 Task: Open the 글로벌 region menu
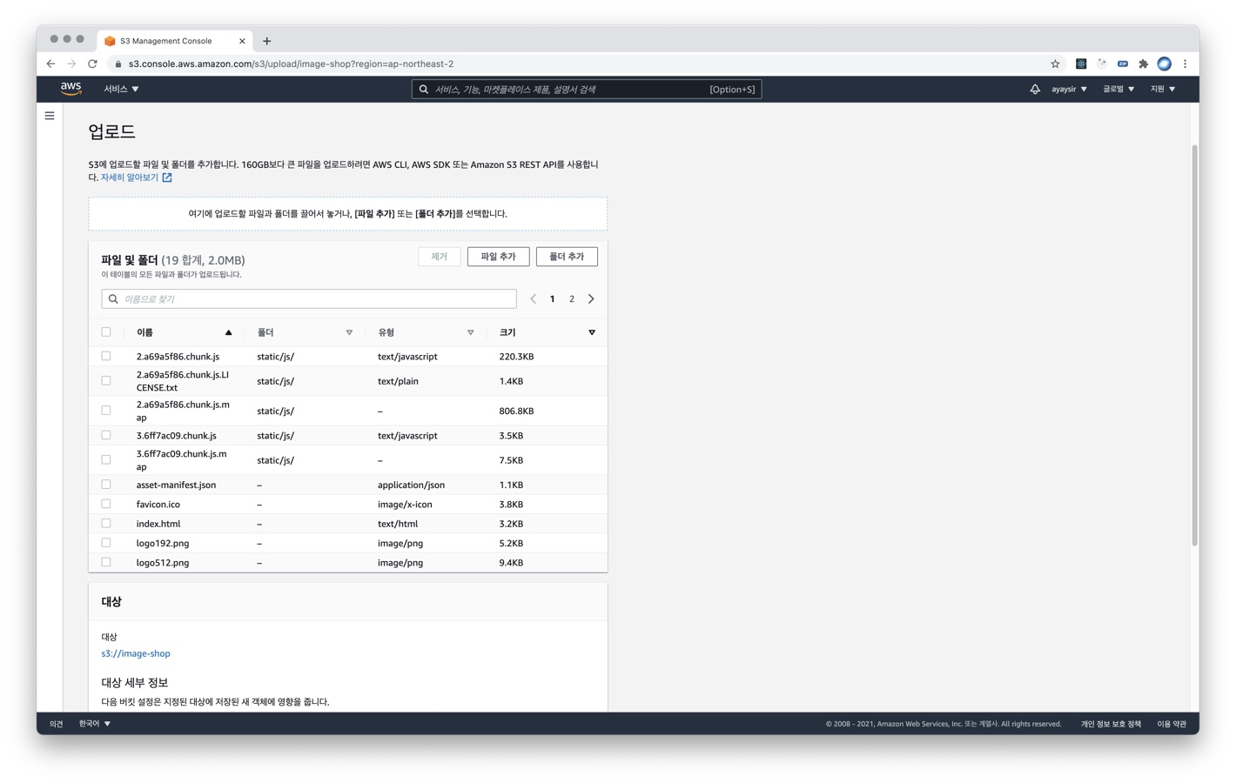(1118, 89)
